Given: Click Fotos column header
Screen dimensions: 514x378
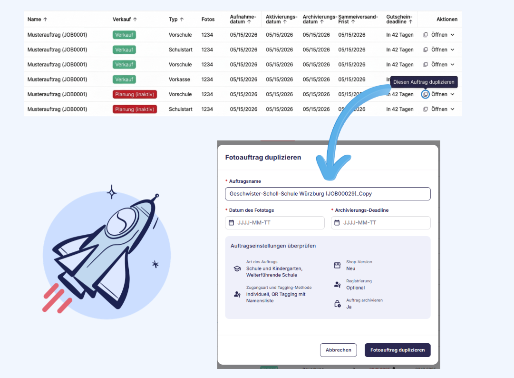Looking at the screenshot, I should click(208, 20).
